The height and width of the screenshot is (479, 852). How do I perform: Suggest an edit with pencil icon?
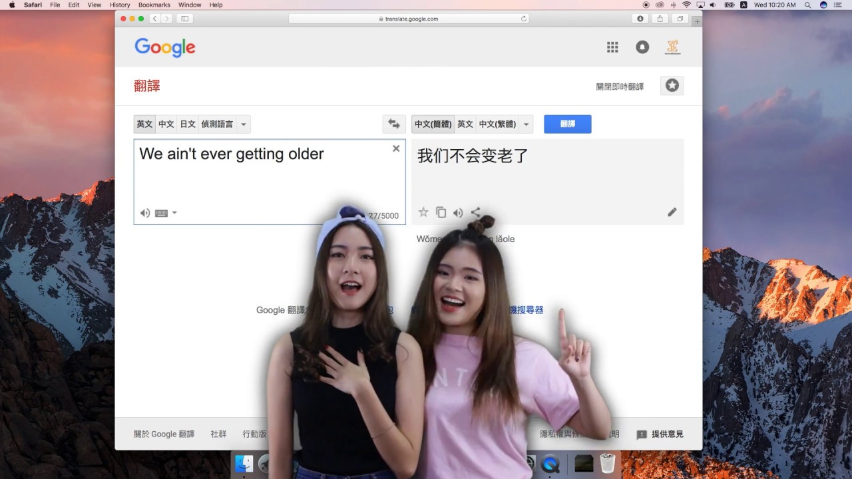point(672,212)
